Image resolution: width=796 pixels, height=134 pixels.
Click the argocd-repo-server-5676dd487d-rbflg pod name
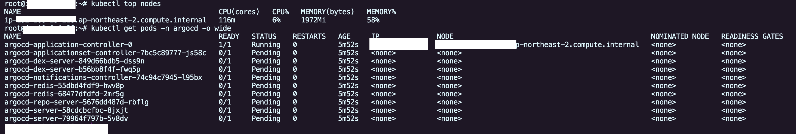(x=76, y=102)
